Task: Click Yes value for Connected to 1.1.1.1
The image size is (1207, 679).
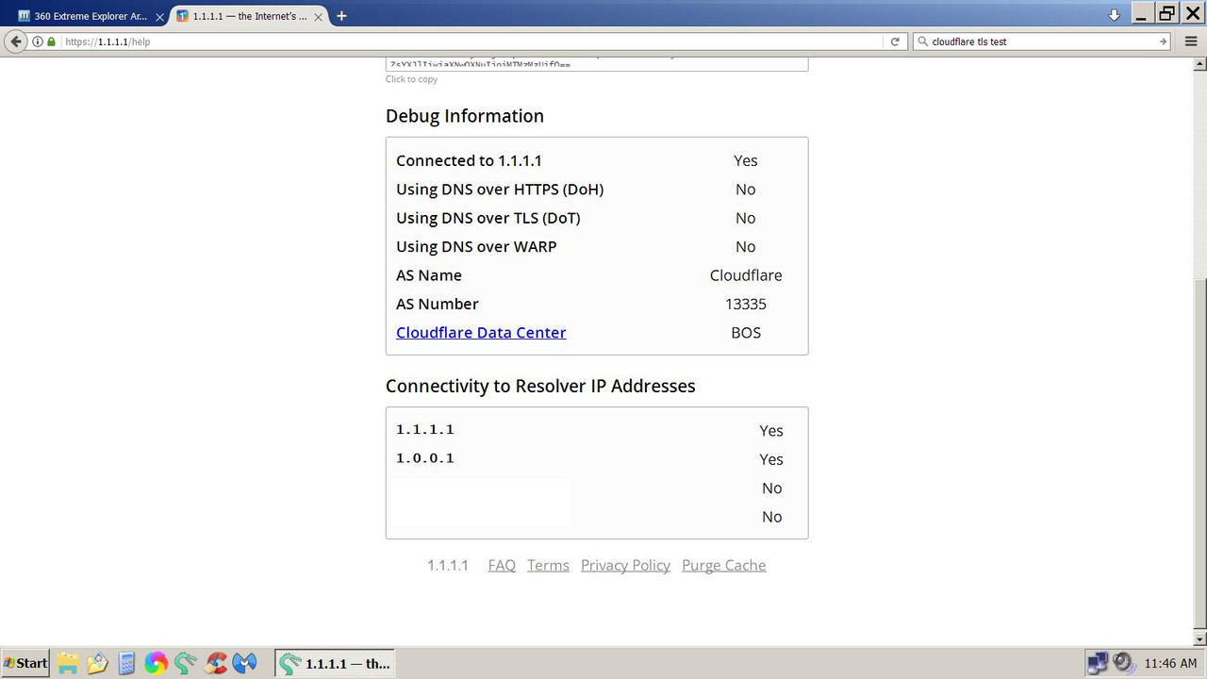Action: (746, 161)
